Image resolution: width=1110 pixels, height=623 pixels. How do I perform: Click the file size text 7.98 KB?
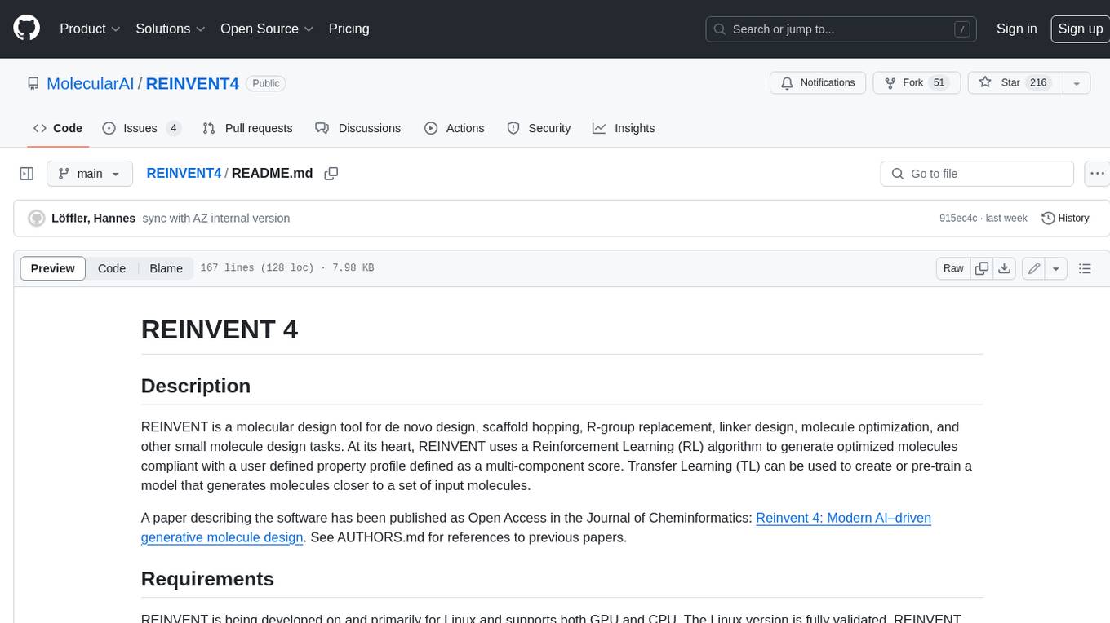click(x=353, y=267)
